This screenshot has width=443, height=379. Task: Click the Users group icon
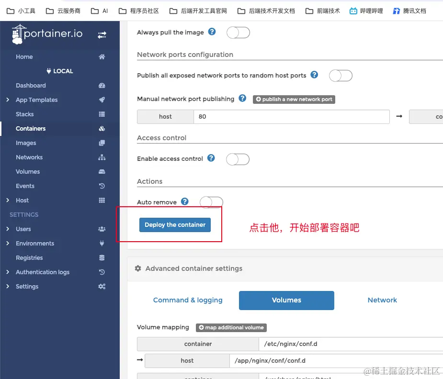point(102,229)
